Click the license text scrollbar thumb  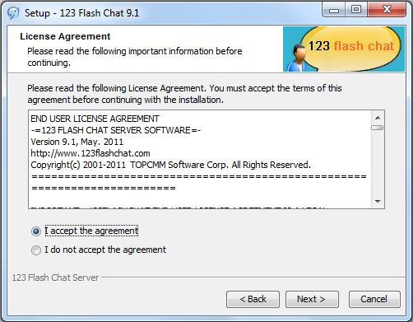(378, 128)
